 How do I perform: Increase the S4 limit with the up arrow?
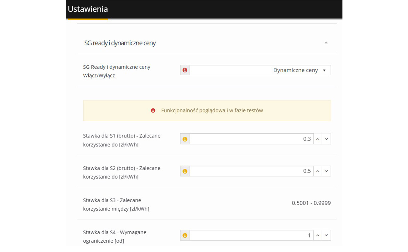tap(318, 235)
